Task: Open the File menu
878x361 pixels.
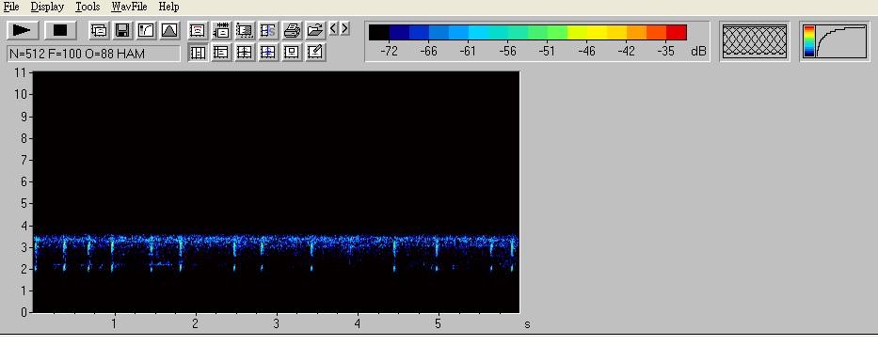Action: 11,7
